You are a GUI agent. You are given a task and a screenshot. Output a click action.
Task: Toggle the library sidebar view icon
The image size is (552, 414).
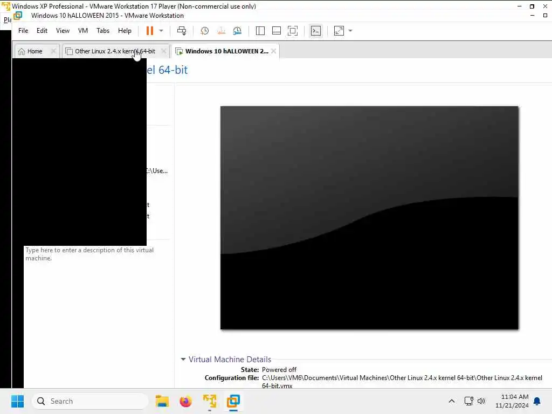(260, 31)
